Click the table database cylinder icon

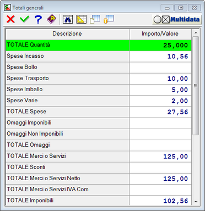[109, 19]
